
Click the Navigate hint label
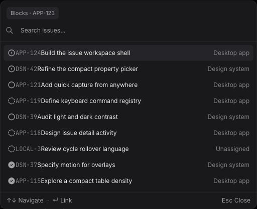click(31, 200)
